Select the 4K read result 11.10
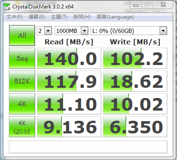 (x=69, y=104)
